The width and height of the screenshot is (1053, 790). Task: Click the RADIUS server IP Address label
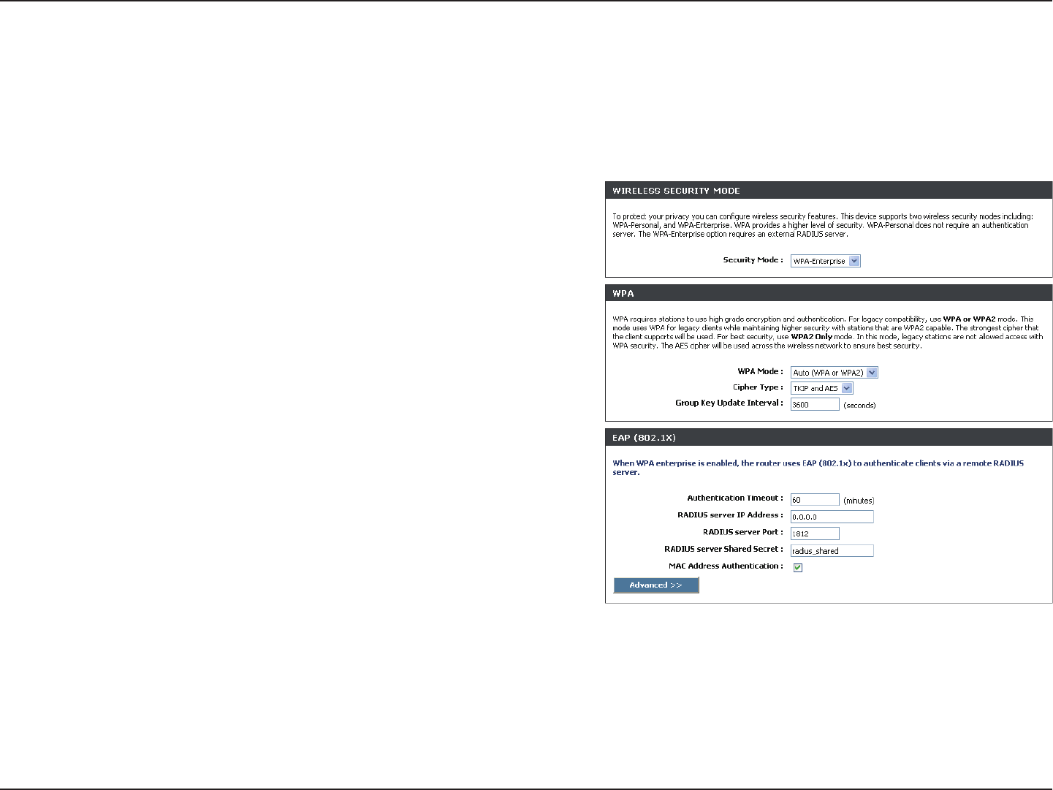pos(730,515)
